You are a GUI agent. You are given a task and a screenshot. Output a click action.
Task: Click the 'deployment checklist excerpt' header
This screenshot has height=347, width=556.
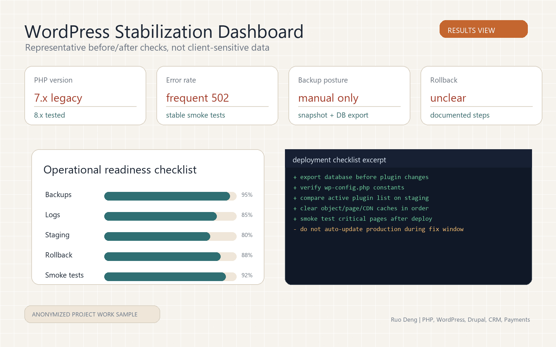point(339,160)
